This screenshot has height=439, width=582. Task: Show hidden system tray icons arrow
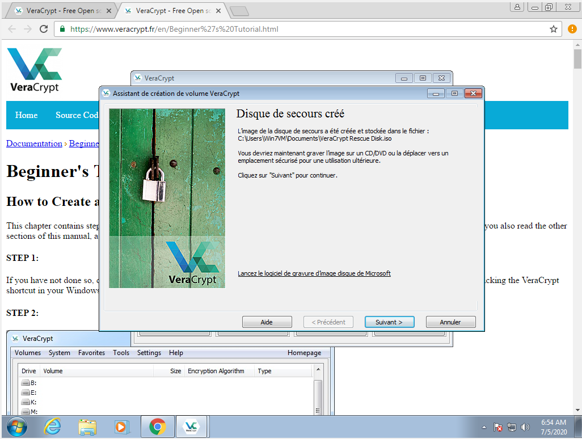484,428
